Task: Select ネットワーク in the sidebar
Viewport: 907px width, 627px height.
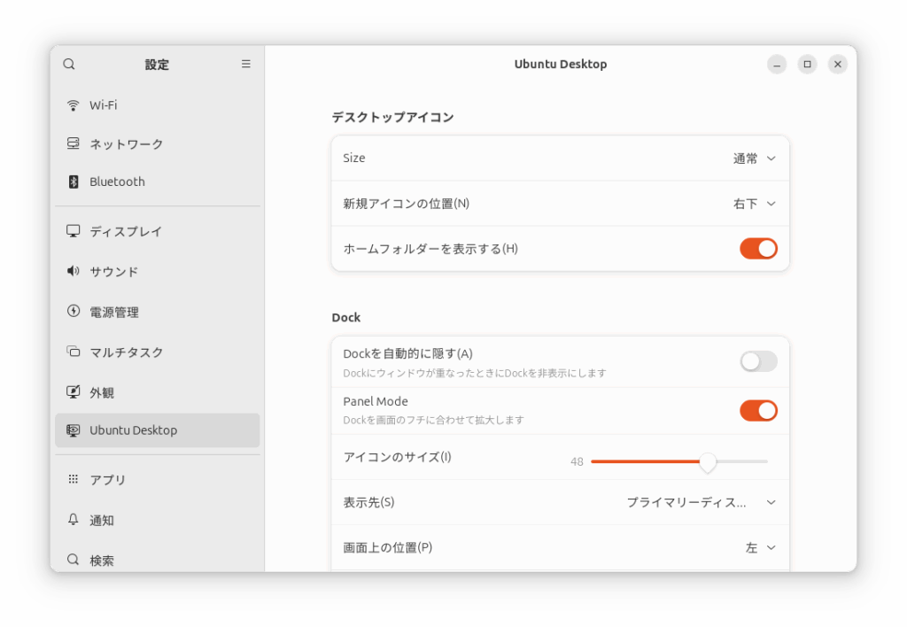Action: (x=158, y=143)
